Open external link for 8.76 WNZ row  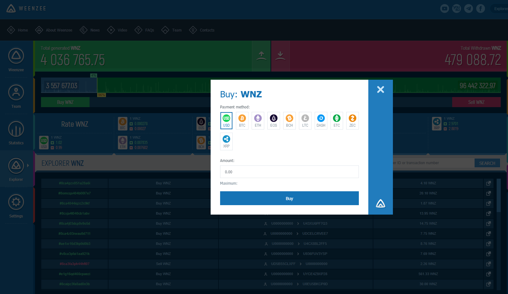[488, 244]
